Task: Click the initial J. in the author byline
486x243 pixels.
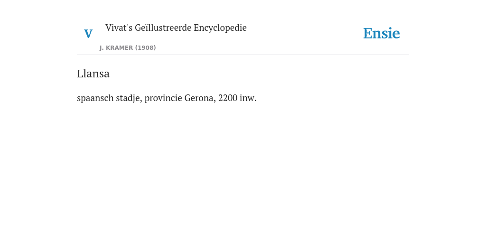Action: [x=102, y=48]
